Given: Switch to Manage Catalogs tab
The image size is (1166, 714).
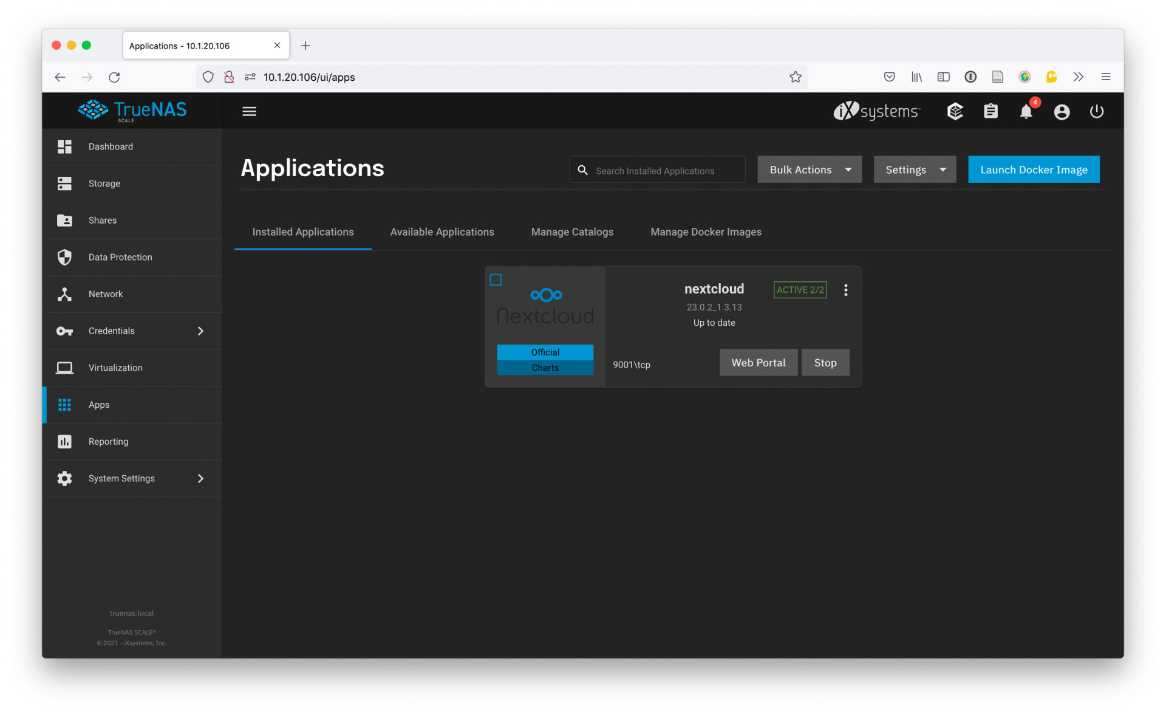Looking at the screenshot, I should (572, 232).
